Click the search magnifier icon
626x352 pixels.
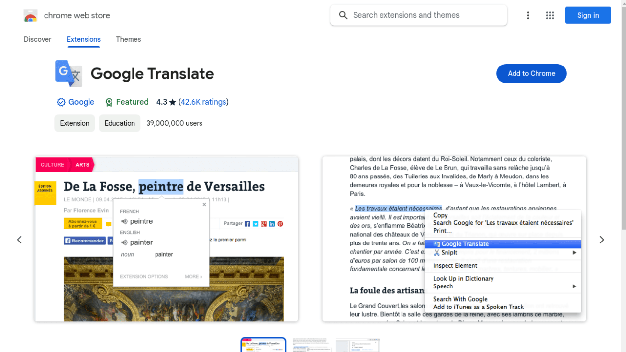(343, 15)
